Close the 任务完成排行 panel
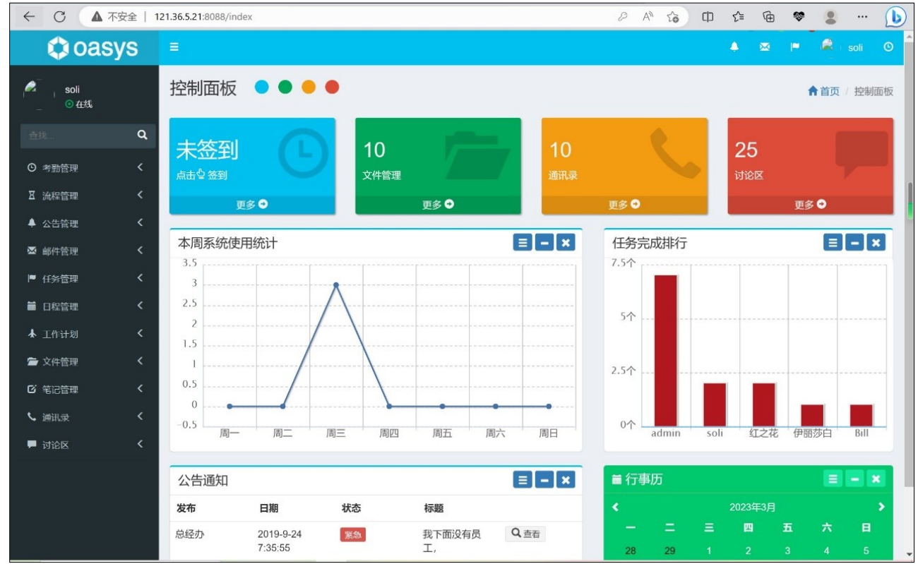 coord(876,243)
